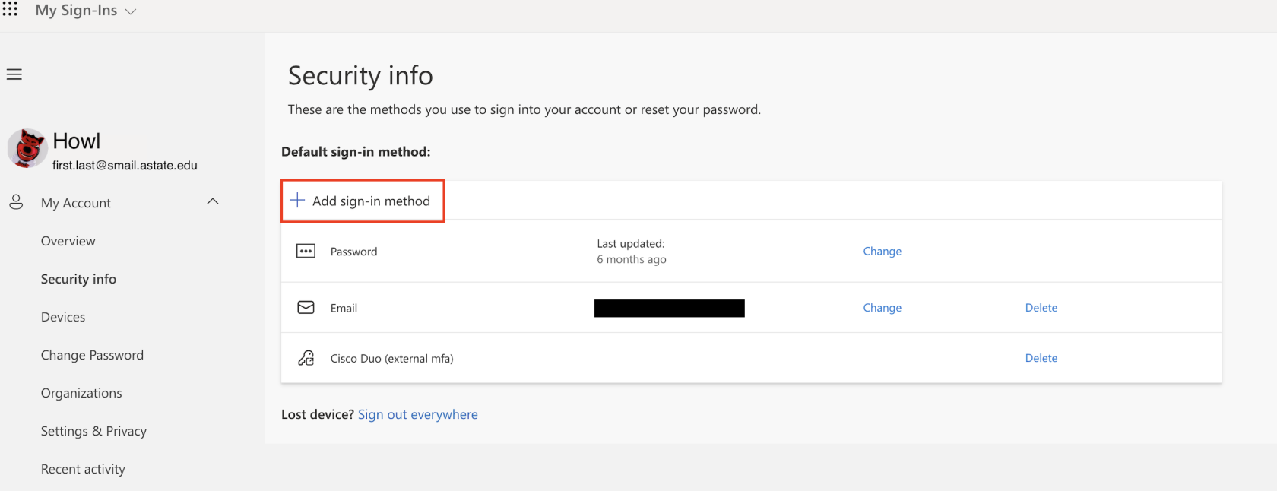1277x491 pixels.
Task: Click the Cisco Duo method icon
Action: (306, 358)
